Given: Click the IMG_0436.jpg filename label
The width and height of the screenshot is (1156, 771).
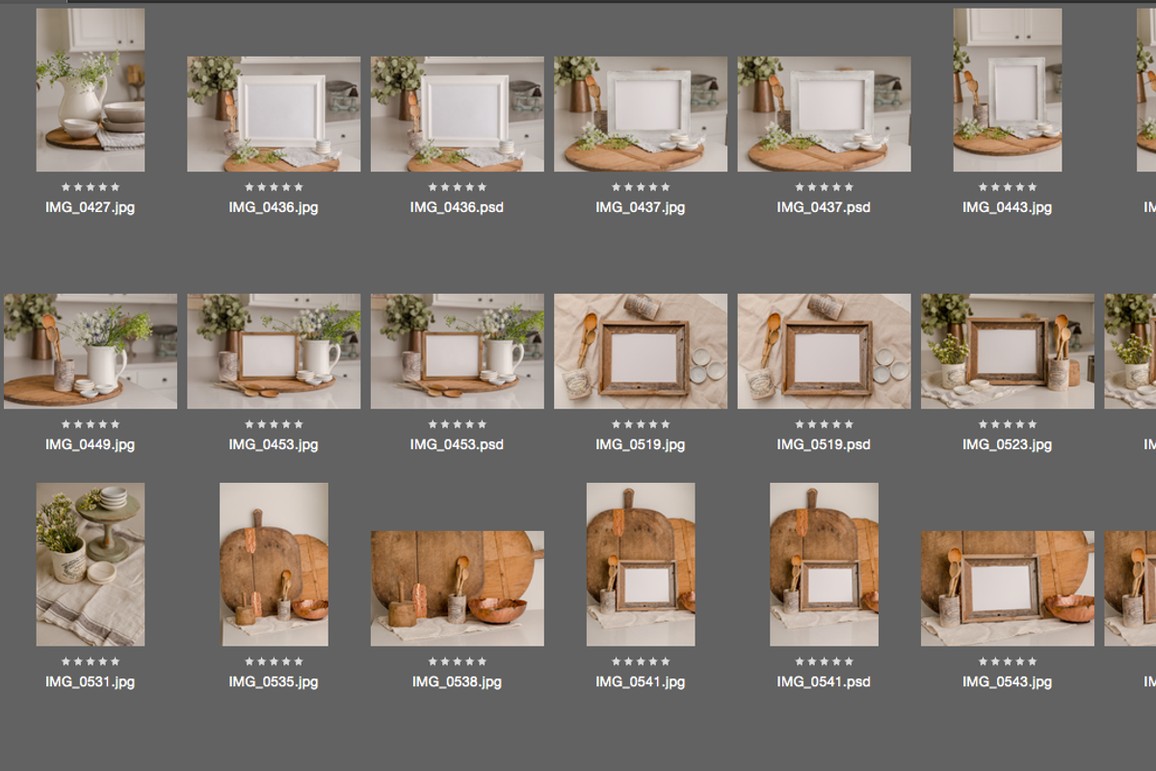Looking at the screenshot, I should coord(274,207).
